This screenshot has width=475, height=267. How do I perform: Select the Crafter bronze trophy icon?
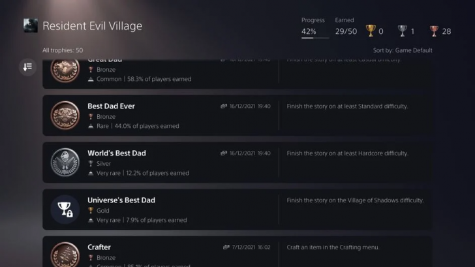tap(65, 255)
